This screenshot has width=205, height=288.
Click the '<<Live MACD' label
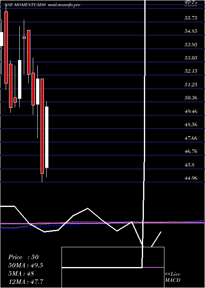click(173, 277)
